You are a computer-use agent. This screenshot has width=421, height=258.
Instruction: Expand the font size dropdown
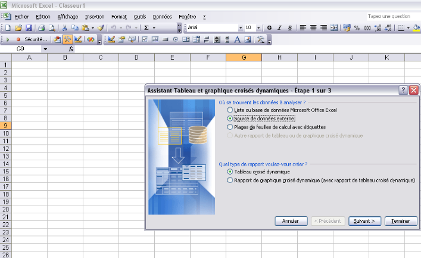pyautogui.click(x=258, y=28)
